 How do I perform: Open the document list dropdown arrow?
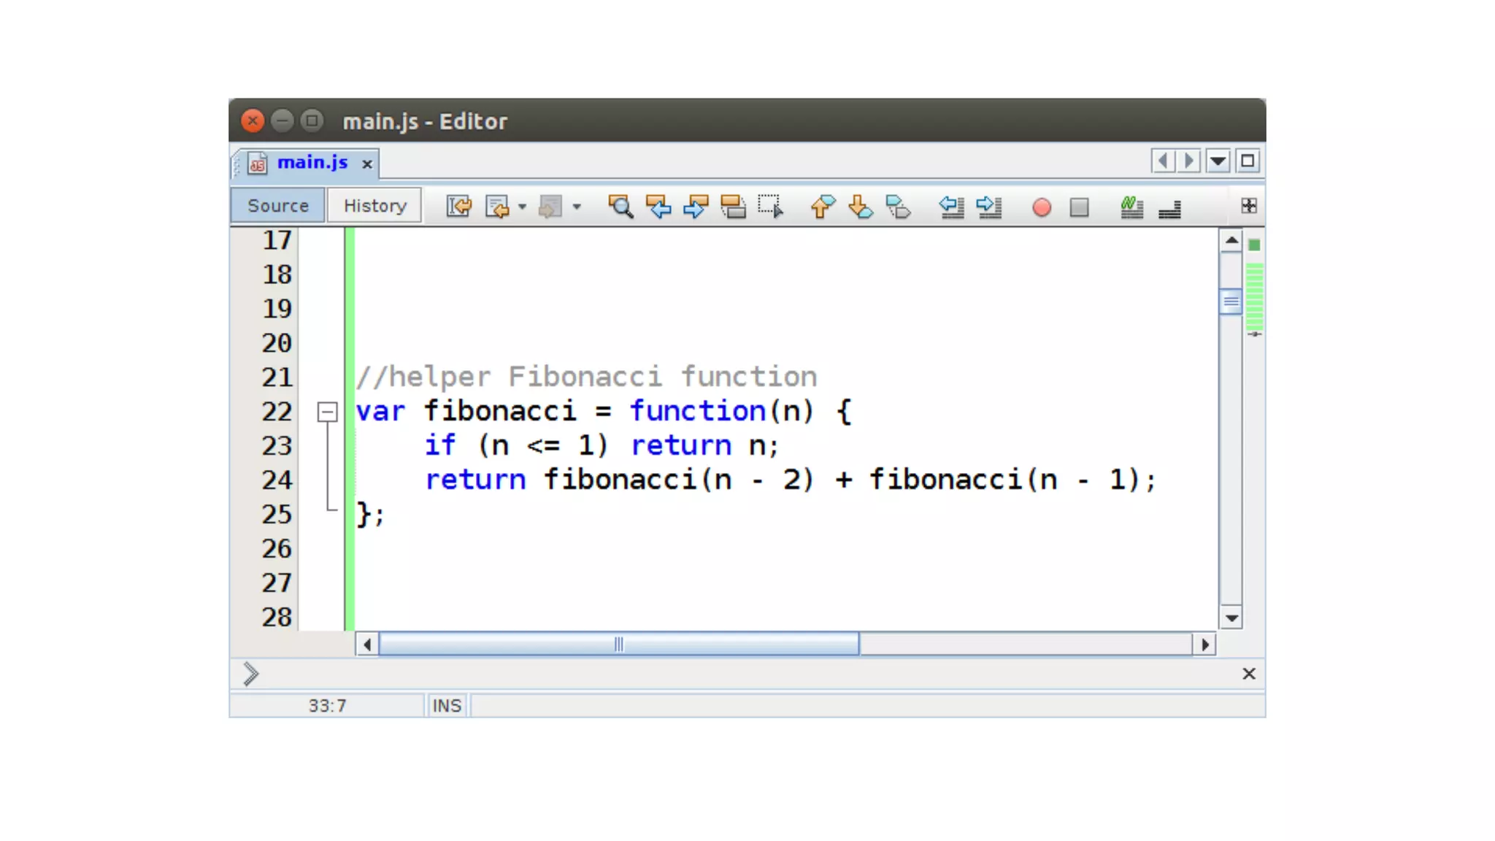pyautogui.click(x=1218, y=161)
